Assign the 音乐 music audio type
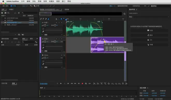 149,35
